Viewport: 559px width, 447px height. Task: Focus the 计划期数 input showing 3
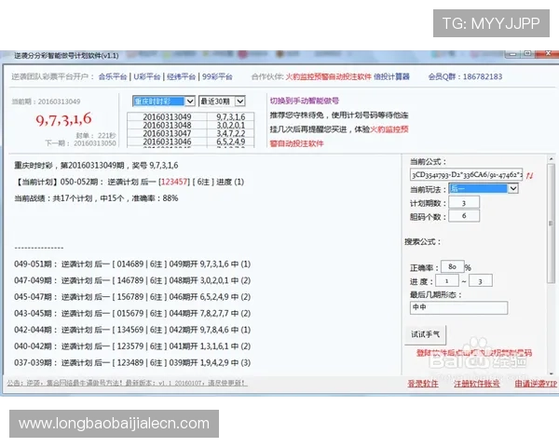(x=464, y=203)
